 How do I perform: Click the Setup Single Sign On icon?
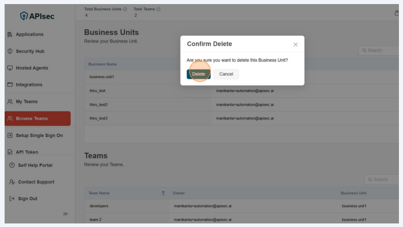click(10, 136)
